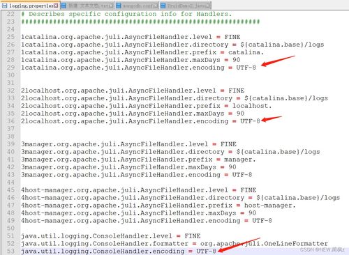Switch to the logging.properties tab
This screenshot has height=255, width=349.
(30, 5)
